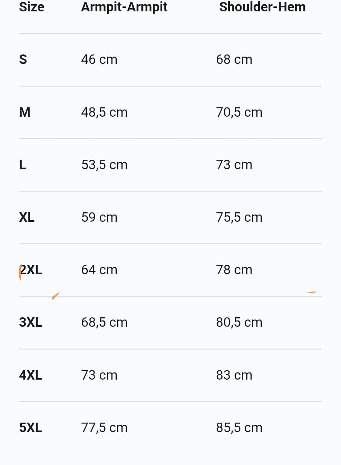The width and height of the screenshot is (341, 465).
Task: Click the 53,5 cm armpit value
Action: point(104,165)
